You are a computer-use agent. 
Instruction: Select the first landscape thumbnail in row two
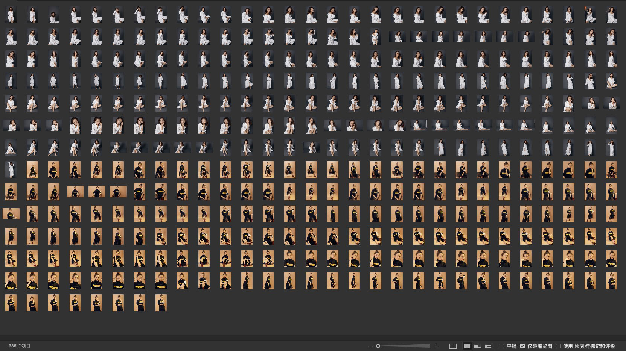tap(397, 36)
